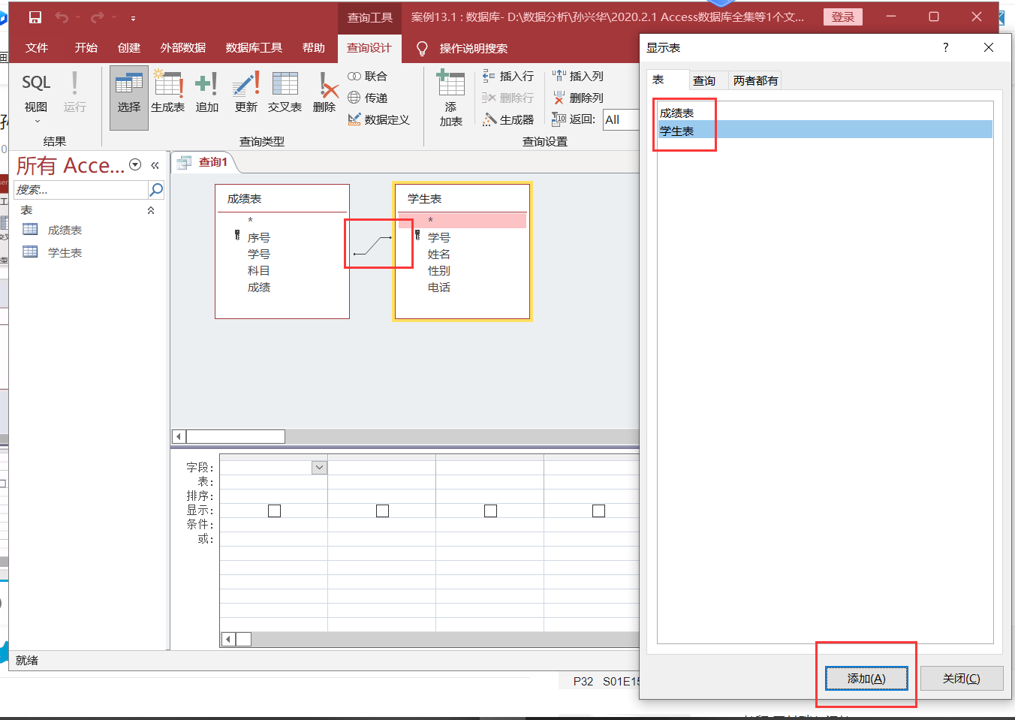The width and height of the screenshot is (1015, 720).
Task: Select 成绩表 in the 显示表 list
Action: click(x=825, y=113)
